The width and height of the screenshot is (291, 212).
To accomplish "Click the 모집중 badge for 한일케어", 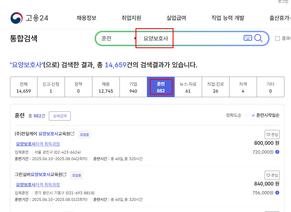I will pos(84,134).
